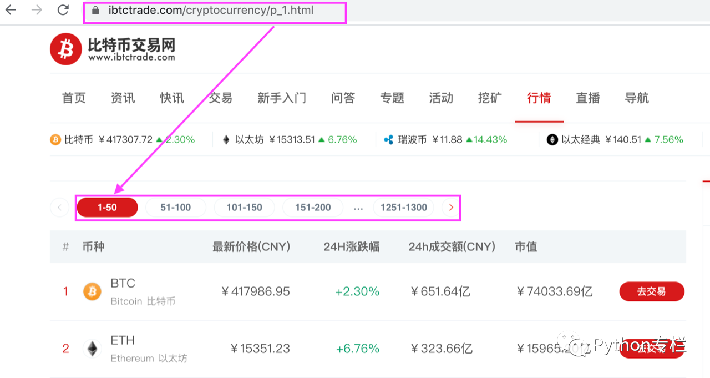710x378 pixels.
Task: Open the 资讯 navigation tab
Action: [123, 98]
